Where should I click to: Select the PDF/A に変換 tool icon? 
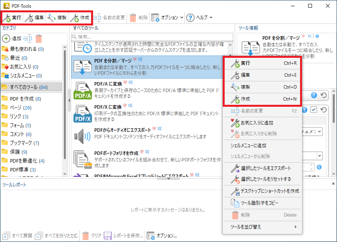click(83, 91)
